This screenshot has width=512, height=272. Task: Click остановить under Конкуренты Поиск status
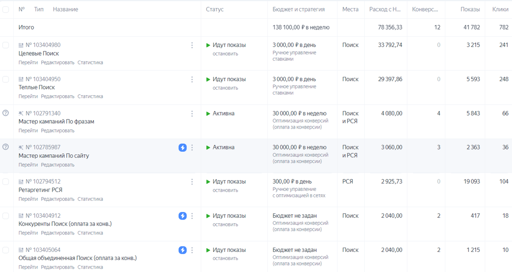(x=225, y=225)
